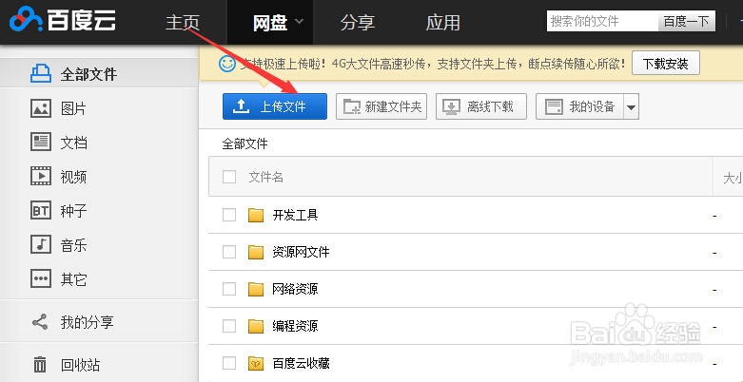Check the select-all box next to 文件名
Screen dimensions: 743x382
(229, 177)
